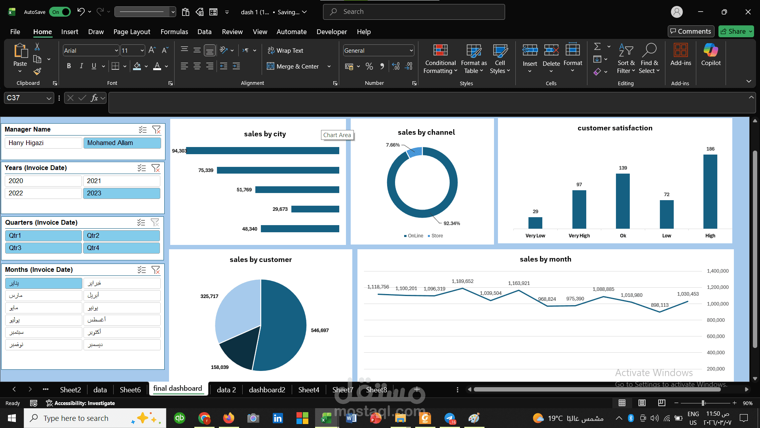The width and height of the screenshot is (760, 428).
Task: Click the Format Painter brush icon
Action: coord(37,71)
